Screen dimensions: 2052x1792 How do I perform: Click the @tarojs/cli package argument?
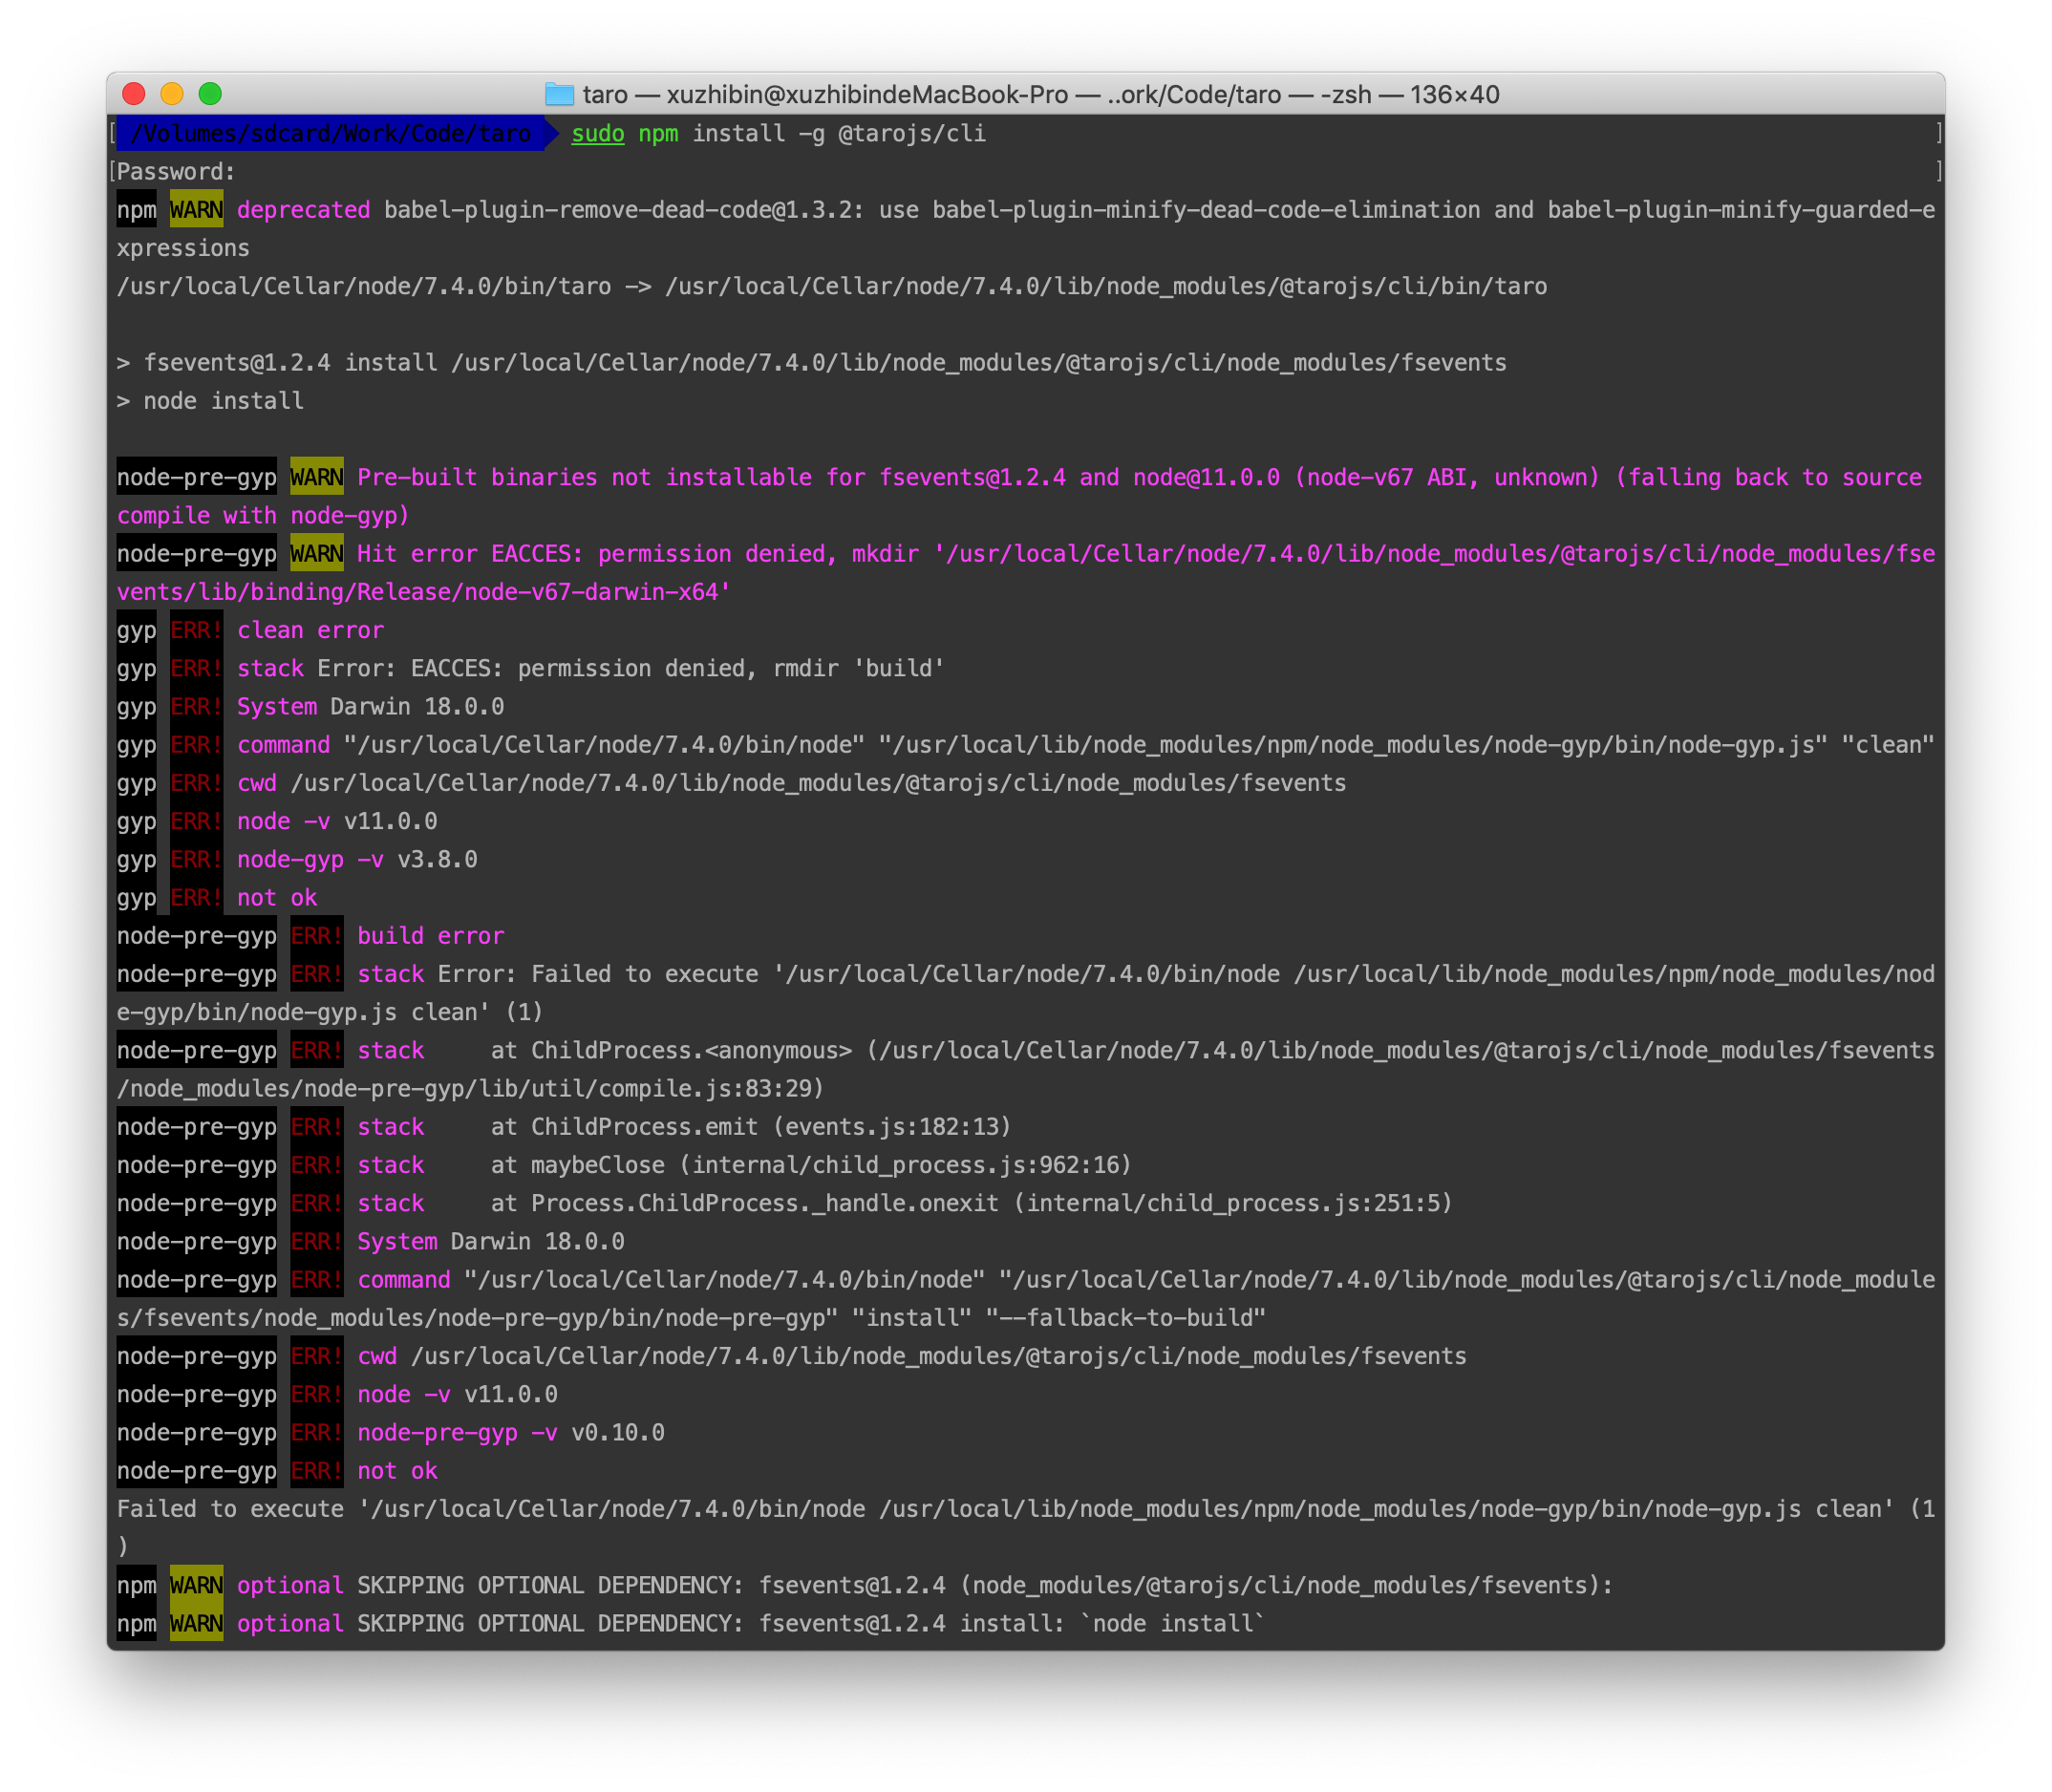pos(911,133)
